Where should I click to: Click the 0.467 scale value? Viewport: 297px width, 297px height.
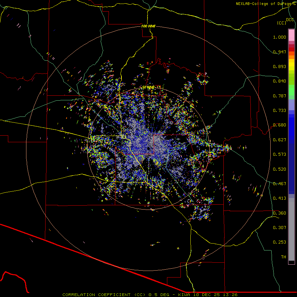pyautogui.click(x=280, y=184)
